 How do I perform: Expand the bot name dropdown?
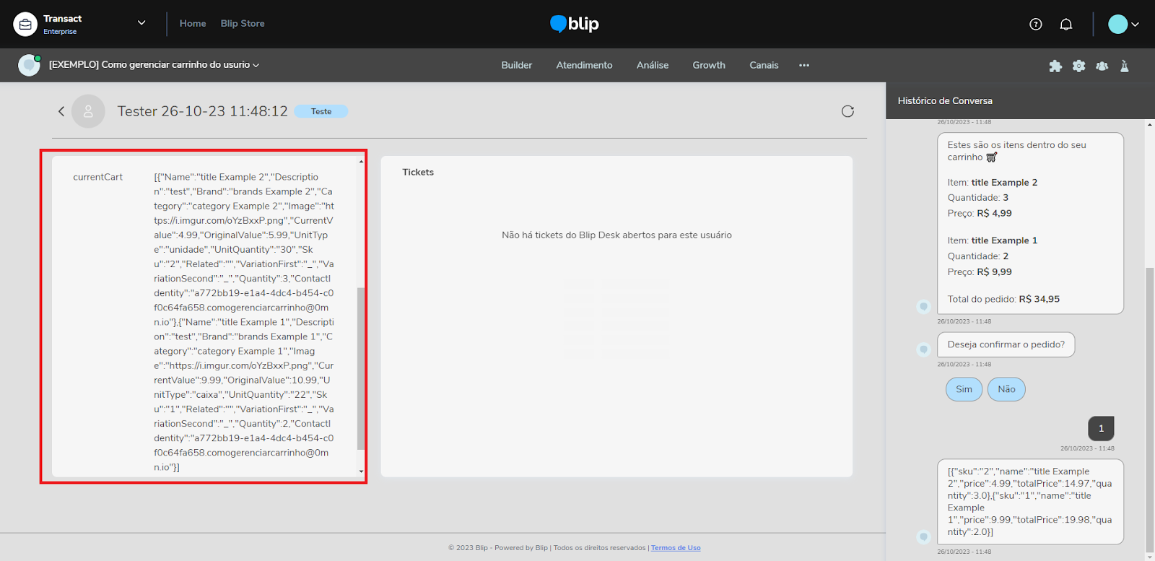[x=256, y=65]
